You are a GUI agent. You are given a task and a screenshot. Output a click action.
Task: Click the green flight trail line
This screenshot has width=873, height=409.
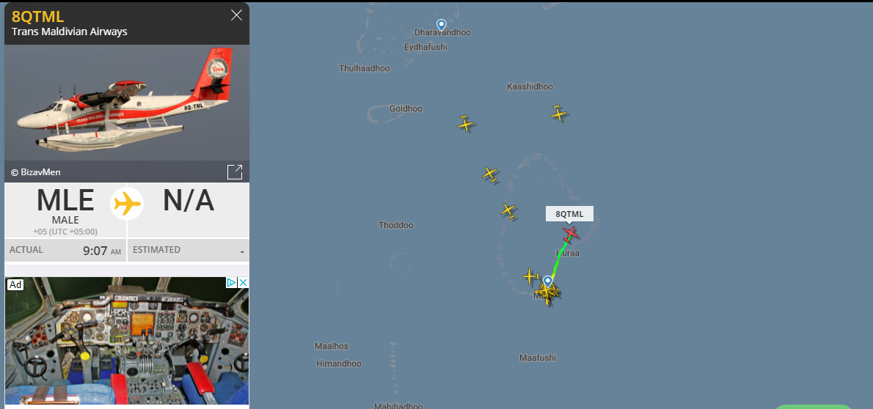[559, 259]
